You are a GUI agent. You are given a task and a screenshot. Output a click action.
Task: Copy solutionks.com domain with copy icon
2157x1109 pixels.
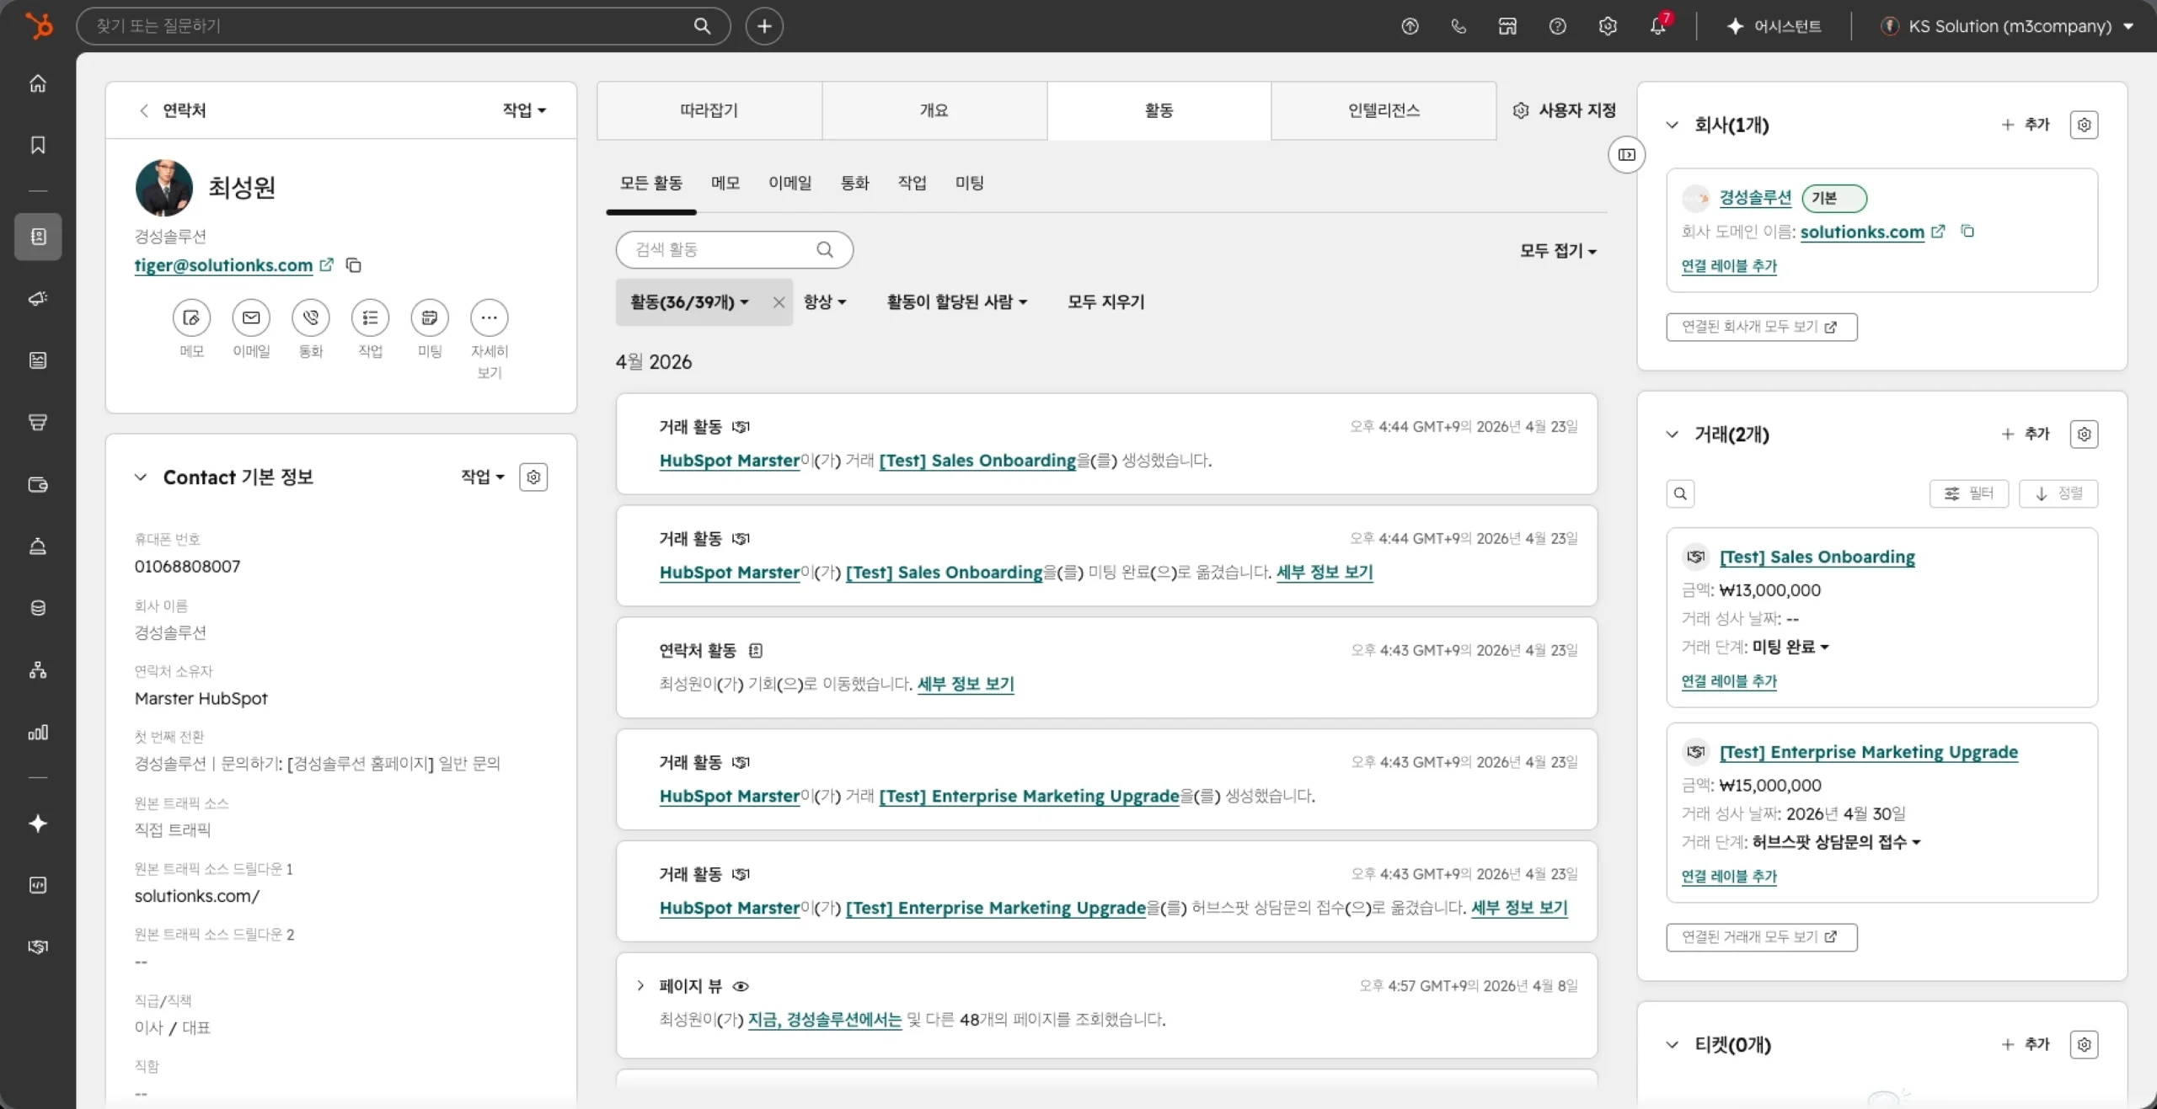pos(1967,231)
